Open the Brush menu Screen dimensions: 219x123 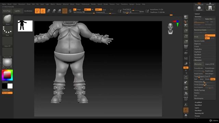[10, 4]
